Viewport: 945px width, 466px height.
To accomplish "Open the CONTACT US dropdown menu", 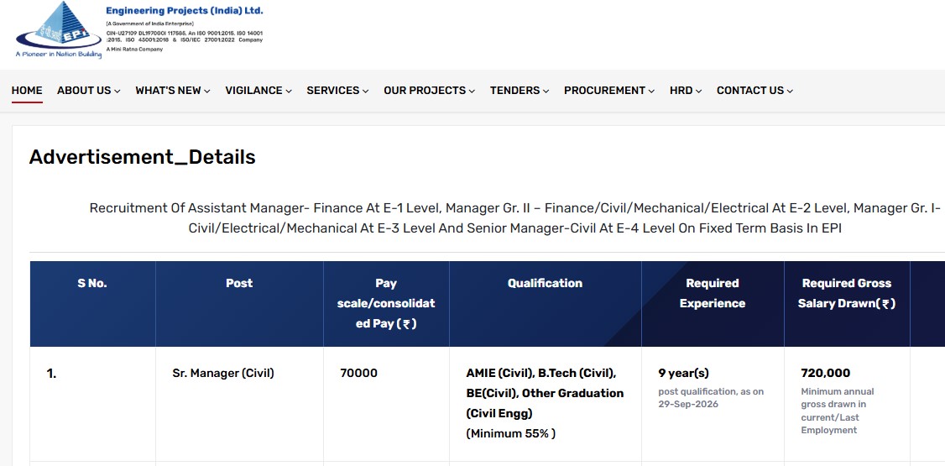I will [x=754, y=91].
